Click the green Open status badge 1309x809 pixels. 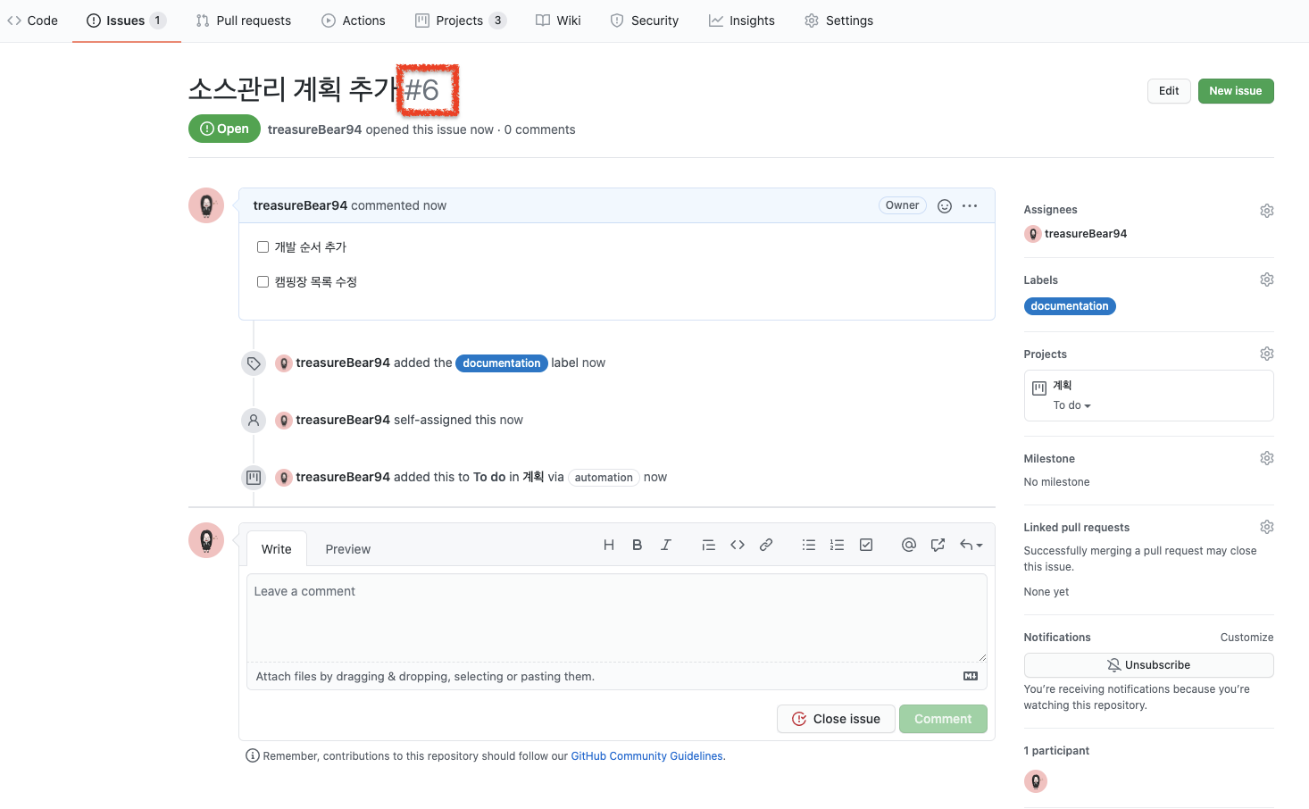click(x=224, y=129)
